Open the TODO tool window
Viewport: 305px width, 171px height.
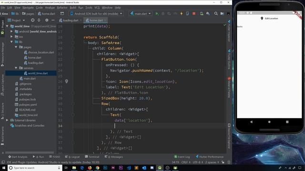click(54, 157)
